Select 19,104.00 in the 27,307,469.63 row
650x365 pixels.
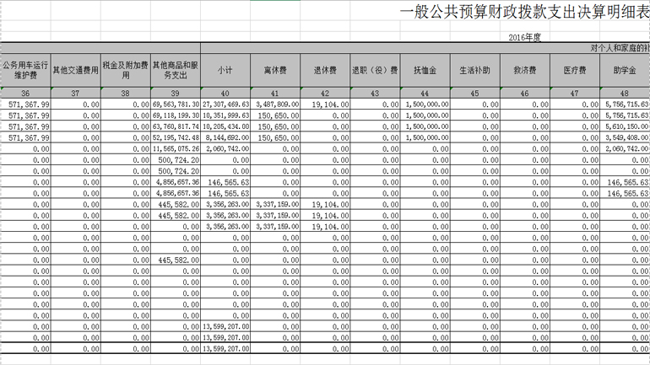click(325, 105)
